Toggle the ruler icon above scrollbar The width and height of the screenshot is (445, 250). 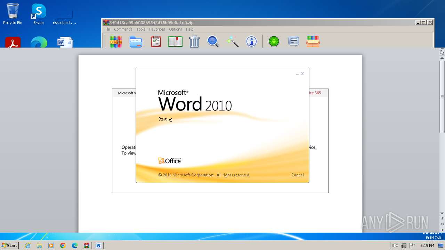[x=442, y=52]
